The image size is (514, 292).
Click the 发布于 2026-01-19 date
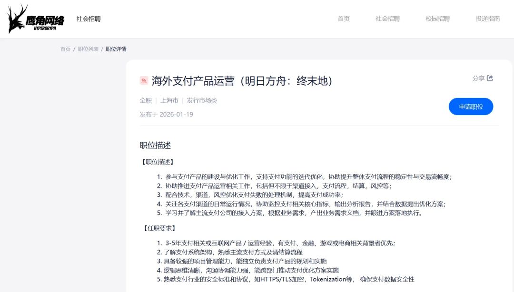pos(166,115)
